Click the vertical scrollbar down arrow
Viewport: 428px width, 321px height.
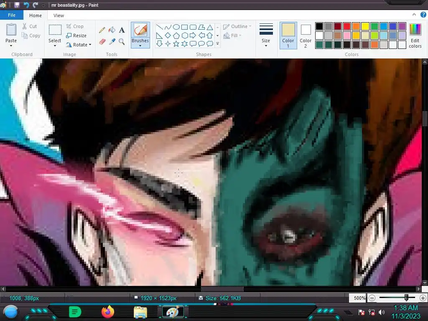coord(425,283)
